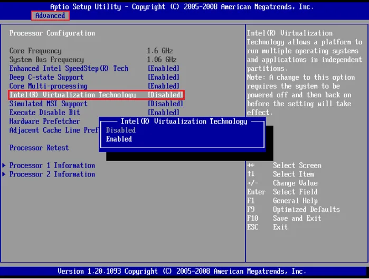The image size is (369, 279).
Task: Select Disabled in the Virtualization popup
Action: click(120, 130)
